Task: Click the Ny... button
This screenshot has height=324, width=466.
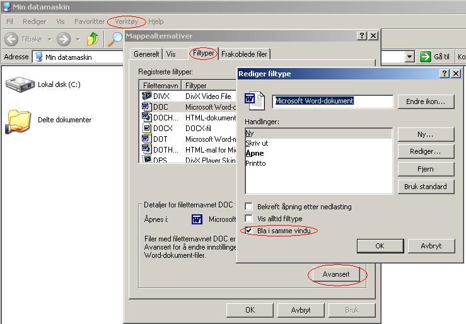Action: tap(426, 134)
